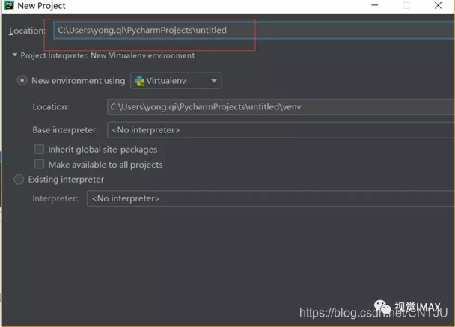Click the PyCharm icon in title bar
This screenshot has width=455, height=327.
[7, 6]
